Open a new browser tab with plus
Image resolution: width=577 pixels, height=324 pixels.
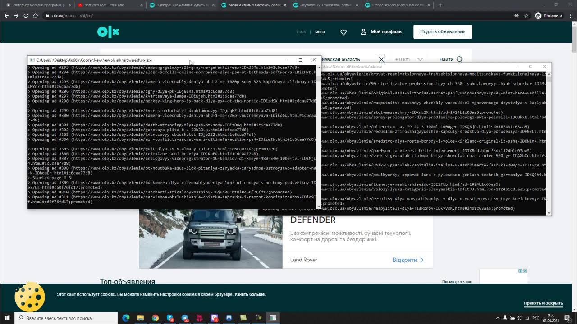(440, 5)
